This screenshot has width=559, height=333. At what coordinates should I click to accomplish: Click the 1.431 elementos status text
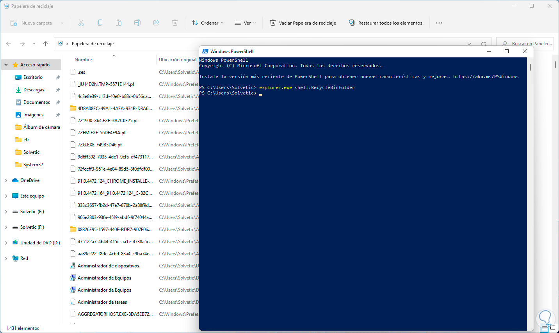(x=23, y=328)
